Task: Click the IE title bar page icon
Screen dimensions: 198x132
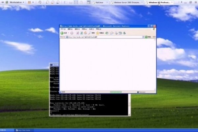Action: 61,26
